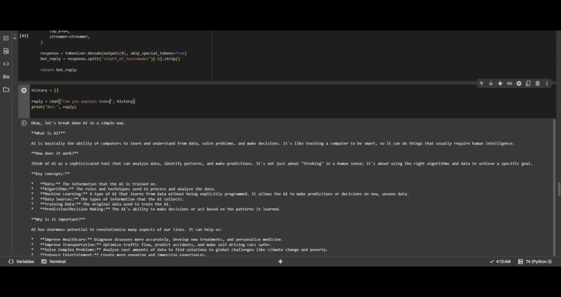561x297 pixels.
Task: Move the selected cell up
Action: coord(481,83)
